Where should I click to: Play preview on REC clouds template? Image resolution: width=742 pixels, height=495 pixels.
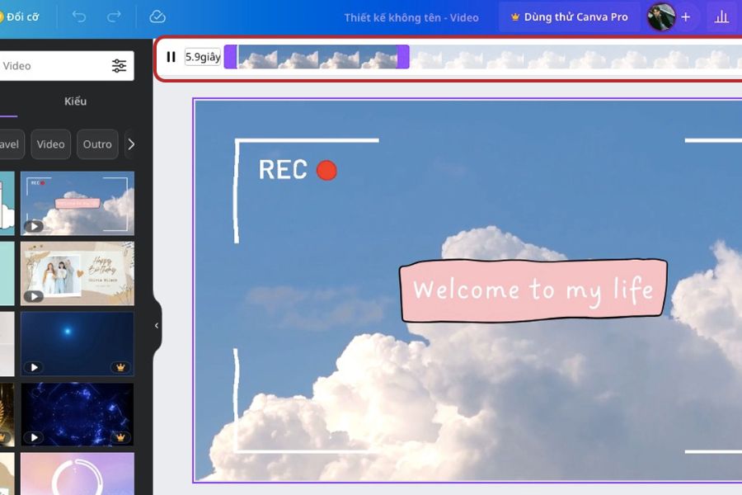(x=34, y=226)
